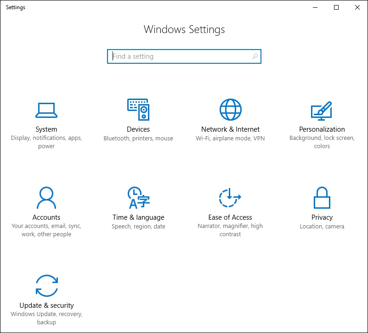Click the 'Wi-Fi, airplane mode, VPN' description

pyautogui.click(x=230, y=138)
